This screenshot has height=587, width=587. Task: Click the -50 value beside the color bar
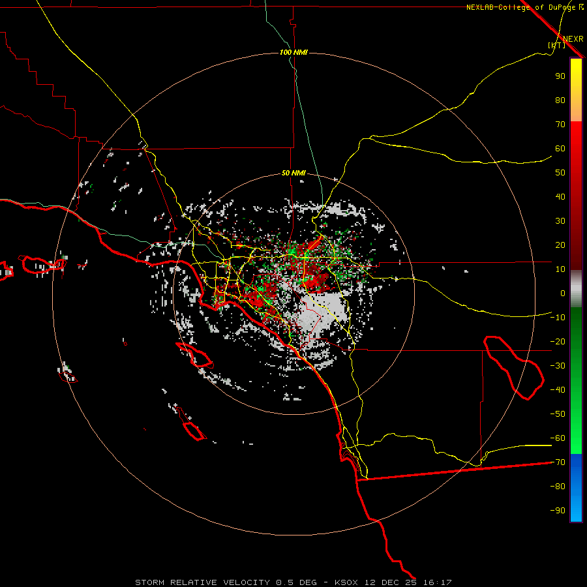[x=558, y=414]
